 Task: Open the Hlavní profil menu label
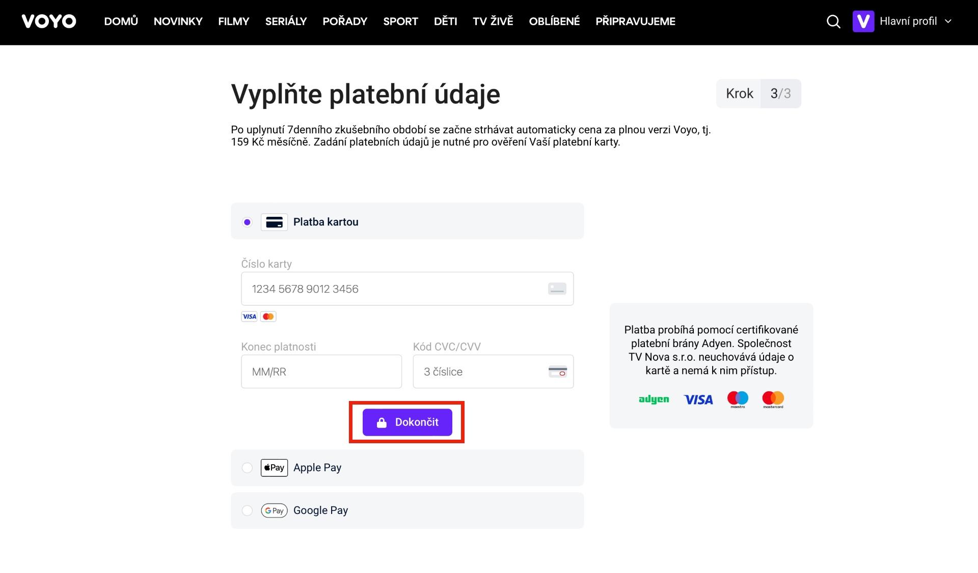908,21
